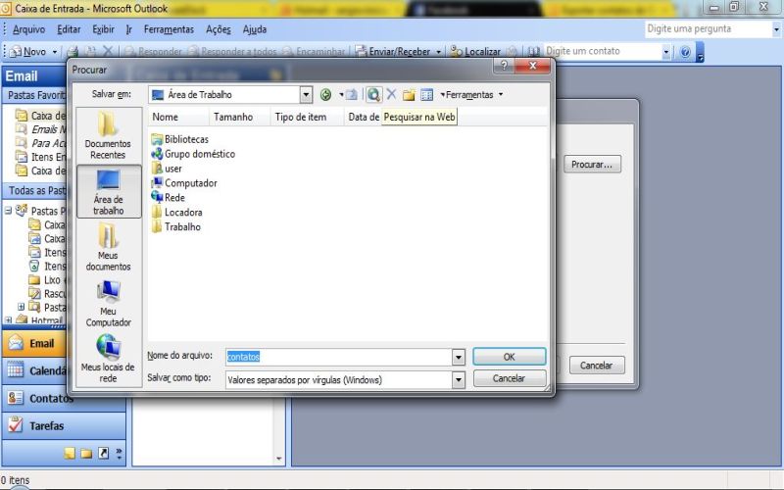Open the Ferramentas menu in the menu bar
This screenshot has height=490, width=784.
[x=169, y=29]
